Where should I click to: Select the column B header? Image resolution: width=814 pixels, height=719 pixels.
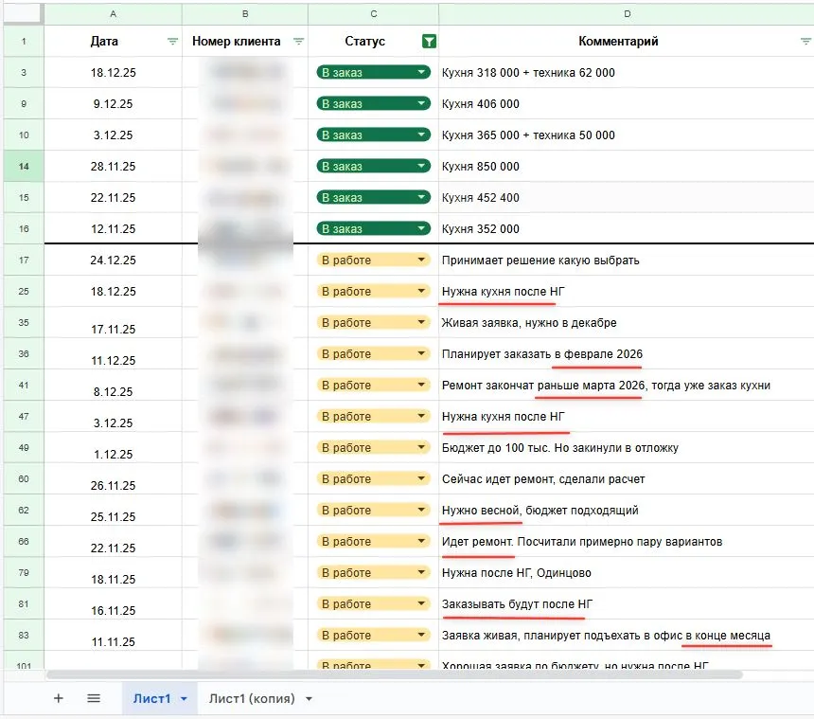coord(245,14)
